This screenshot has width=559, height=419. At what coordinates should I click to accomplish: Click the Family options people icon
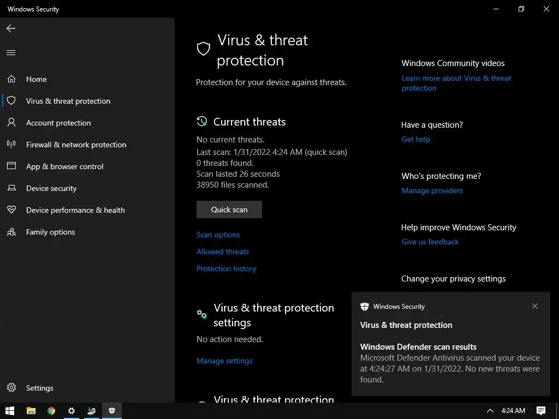pyautogui.click(x=11, y=232)
